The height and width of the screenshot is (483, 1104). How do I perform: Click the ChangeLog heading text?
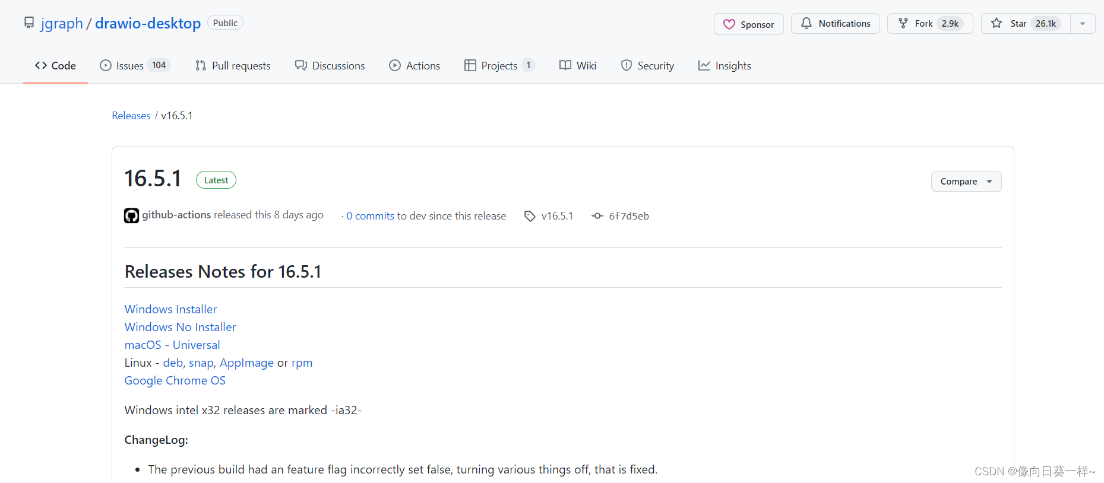click(x=156, y=440)
